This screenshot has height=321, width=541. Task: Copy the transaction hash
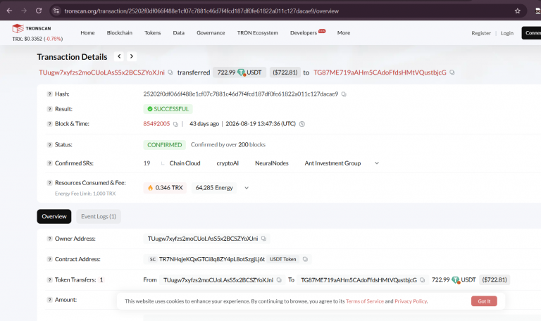tap(344, 94)
